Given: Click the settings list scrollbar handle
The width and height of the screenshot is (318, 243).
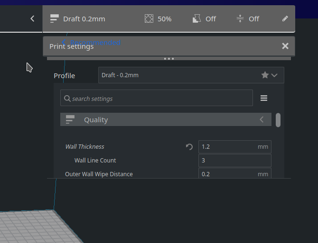Looking at the screenshot, I should 278,120.
